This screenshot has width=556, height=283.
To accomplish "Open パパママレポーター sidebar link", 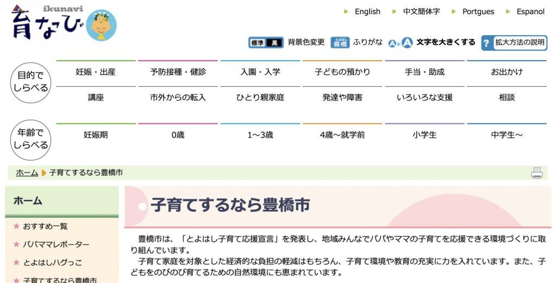I will point(56,245).
